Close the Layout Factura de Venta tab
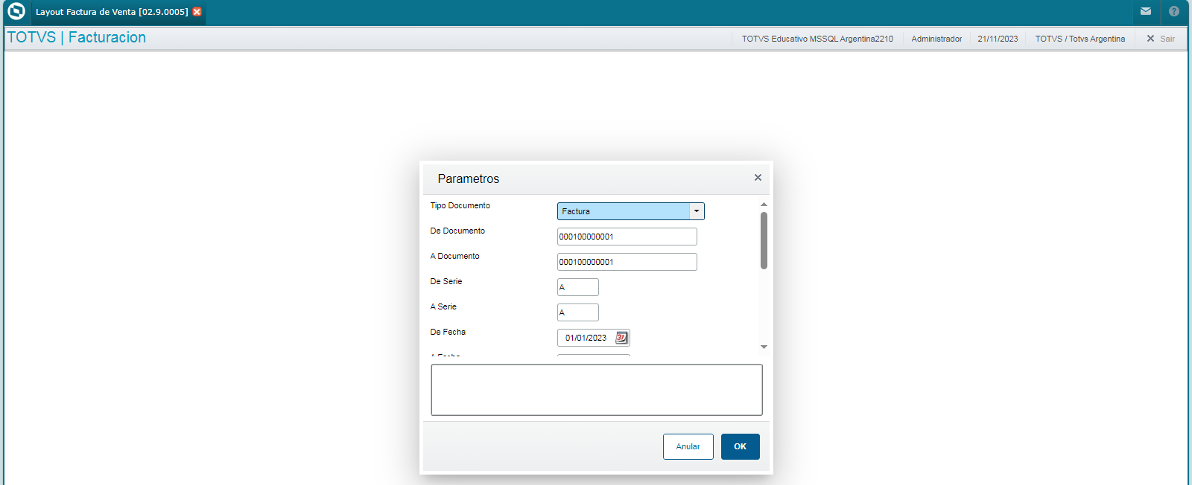Image resolution: width=1192 pixels, height=485 pixels. pyautogui.click(x=197, y=12)
